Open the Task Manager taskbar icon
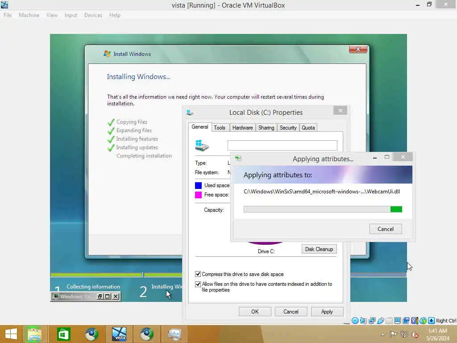 pos(174,334)
